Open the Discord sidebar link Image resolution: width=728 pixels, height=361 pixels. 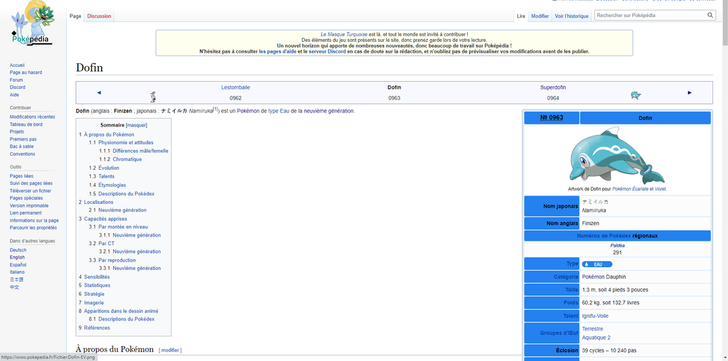[18, 87]
